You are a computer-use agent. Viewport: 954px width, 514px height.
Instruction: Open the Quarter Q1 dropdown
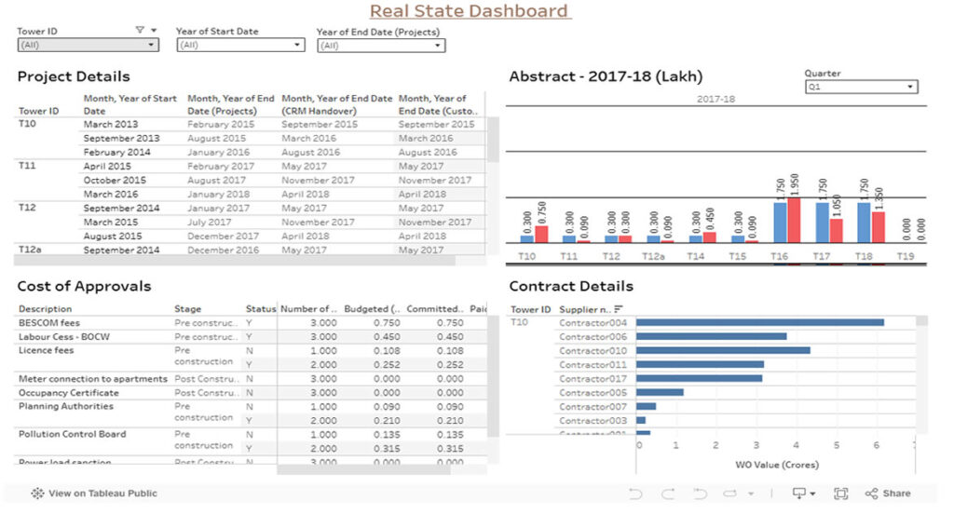[x=861, y=88]
